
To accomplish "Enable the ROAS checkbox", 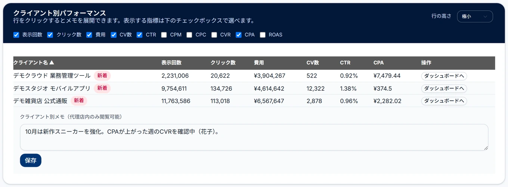I will click(263, 35).
